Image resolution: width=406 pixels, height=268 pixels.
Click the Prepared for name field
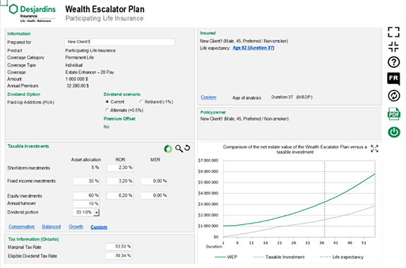119,42
